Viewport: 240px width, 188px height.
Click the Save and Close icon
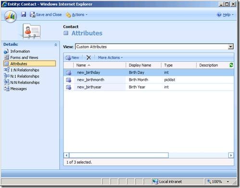(x=32, y=14)
